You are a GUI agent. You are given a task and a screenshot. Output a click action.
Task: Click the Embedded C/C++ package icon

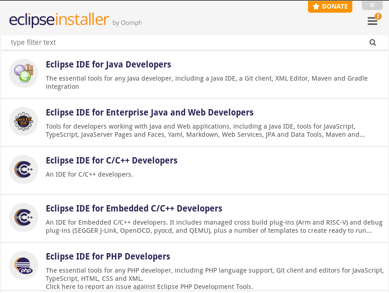24,217
